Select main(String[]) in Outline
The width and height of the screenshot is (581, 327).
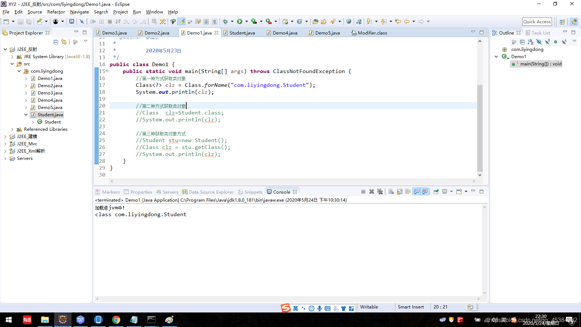(x=537, y=64)
